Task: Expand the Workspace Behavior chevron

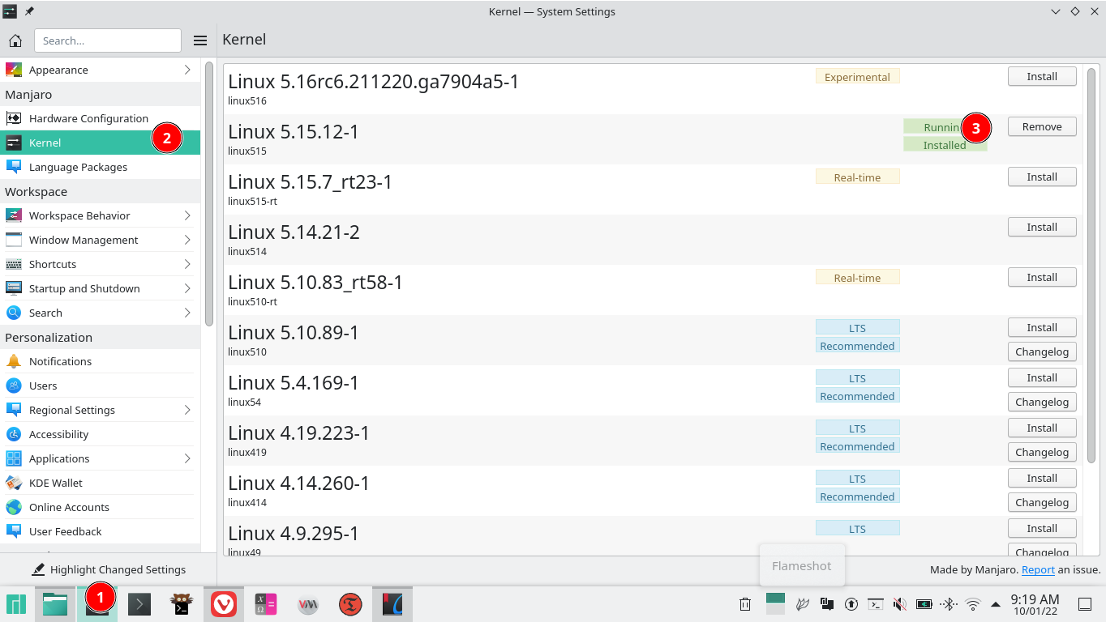Action: click(x=187, y=215)
